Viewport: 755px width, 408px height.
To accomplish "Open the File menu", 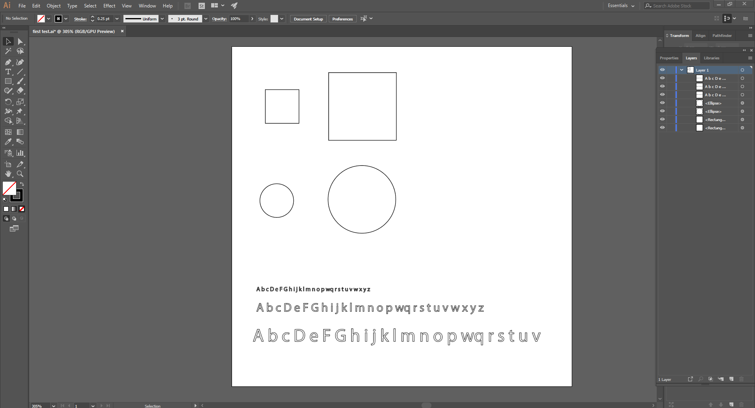I will pos(22,6).
